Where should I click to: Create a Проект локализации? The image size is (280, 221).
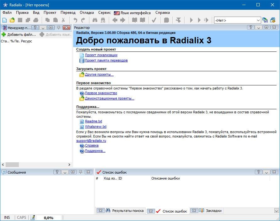pos(101,55)
